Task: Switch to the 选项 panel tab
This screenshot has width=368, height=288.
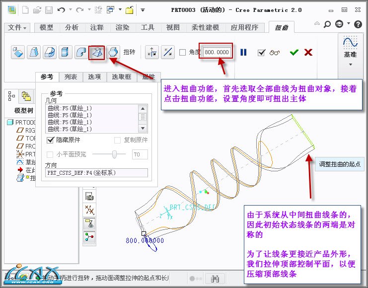Action: [94, 77]
